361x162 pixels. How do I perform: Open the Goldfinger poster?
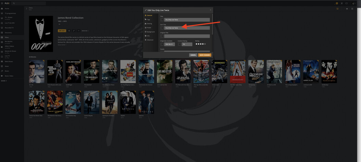coord(73,71)
